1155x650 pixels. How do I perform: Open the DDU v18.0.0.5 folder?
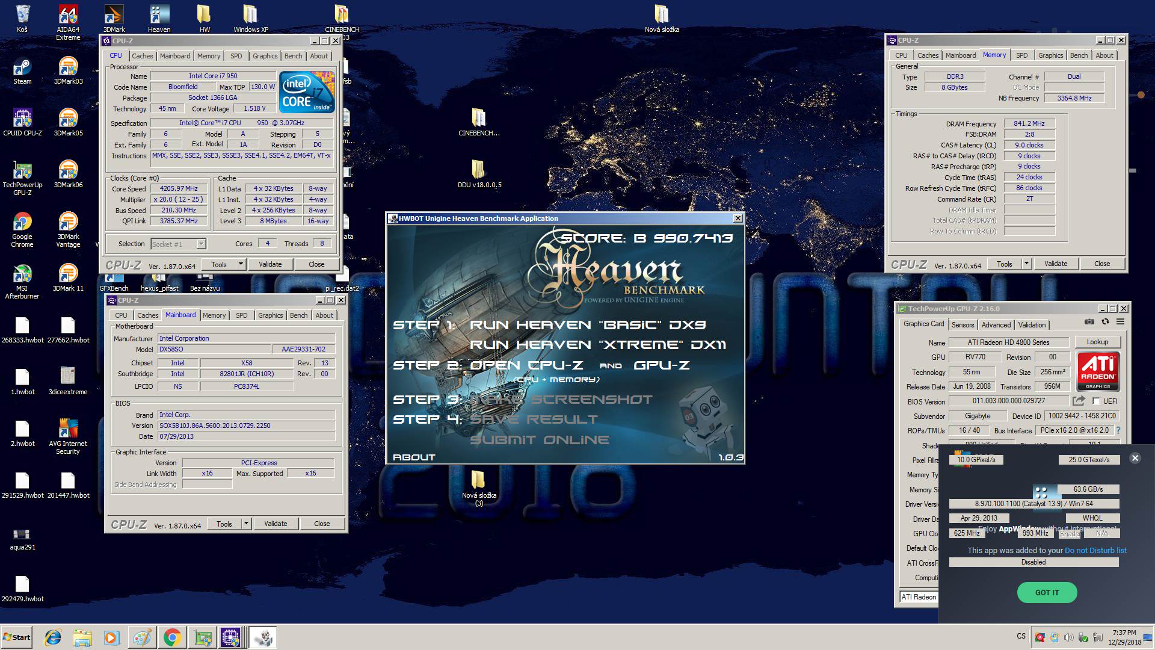pos(479,174)
